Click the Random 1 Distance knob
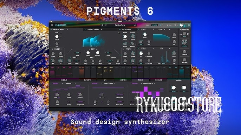The height and width of the screenshot is (135, 241). point(80,94)
